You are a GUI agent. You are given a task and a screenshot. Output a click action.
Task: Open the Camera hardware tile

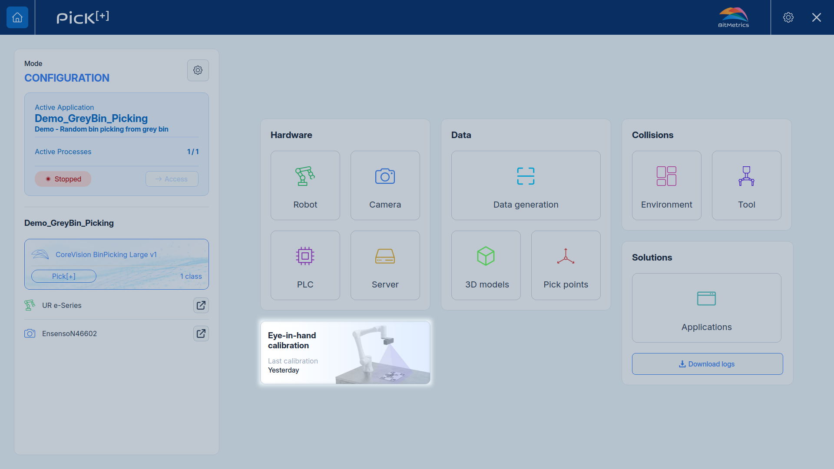pos(385,185)
